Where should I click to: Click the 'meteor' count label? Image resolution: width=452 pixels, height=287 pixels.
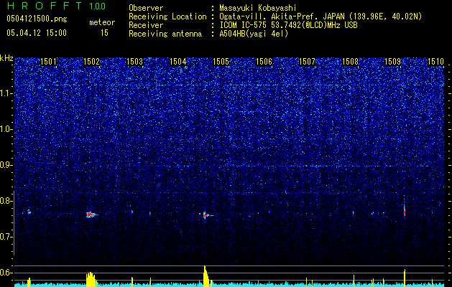(x=102, y=22)
